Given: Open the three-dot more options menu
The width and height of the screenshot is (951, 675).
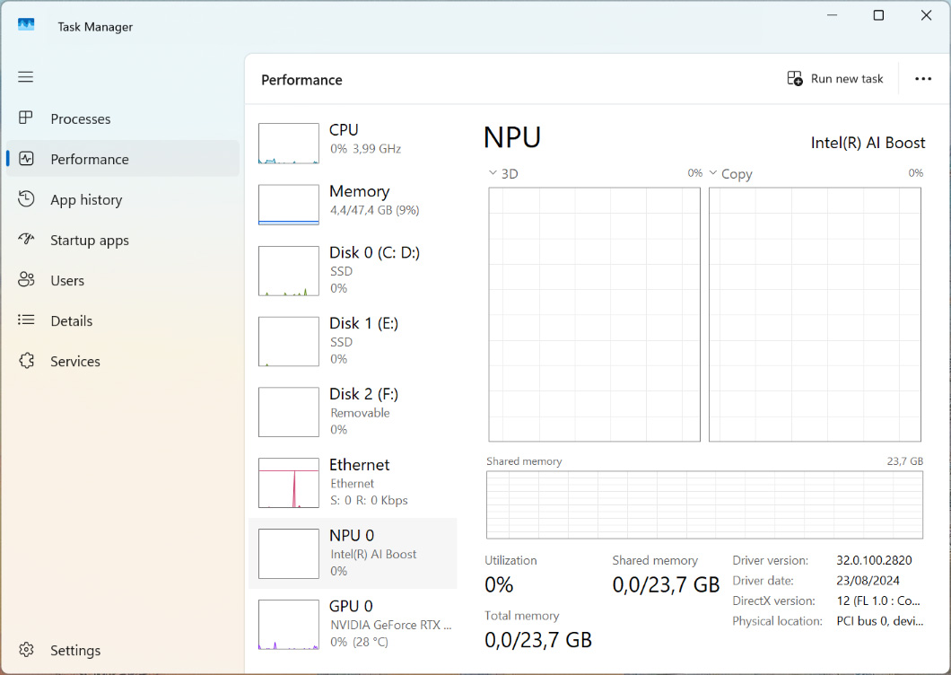Looking at the screenshot, I should [923, 79].
